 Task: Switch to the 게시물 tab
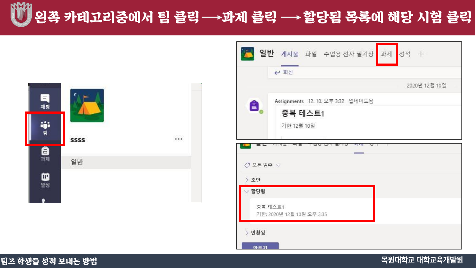290,54
